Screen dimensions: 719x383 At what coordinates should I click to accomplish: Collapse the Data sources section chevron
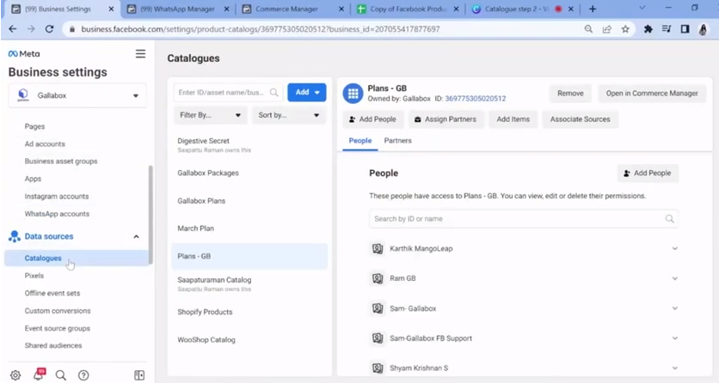click(x=136, y=236)
